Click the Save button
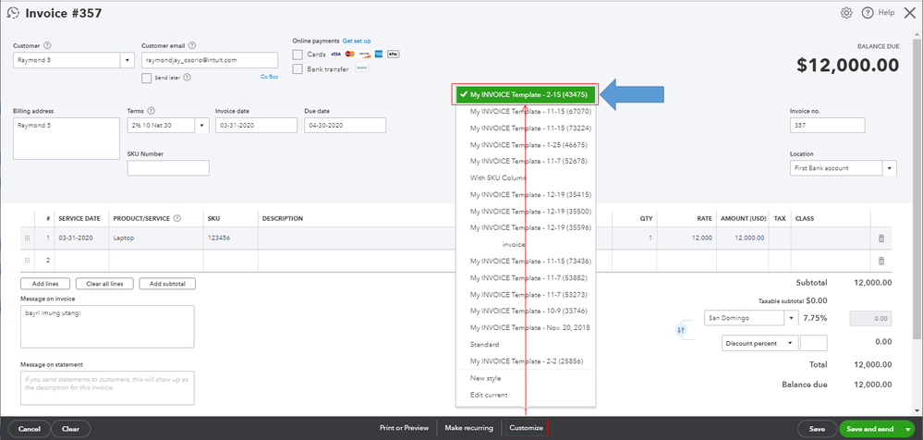The height and width of the screenshot is (440, 923). coord(817,429)
